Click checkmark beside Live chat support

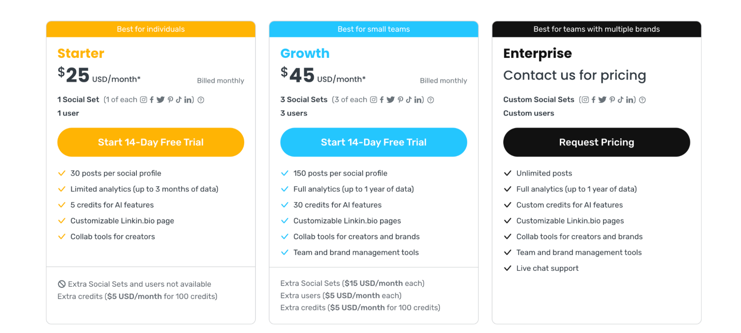click(507, 268)
